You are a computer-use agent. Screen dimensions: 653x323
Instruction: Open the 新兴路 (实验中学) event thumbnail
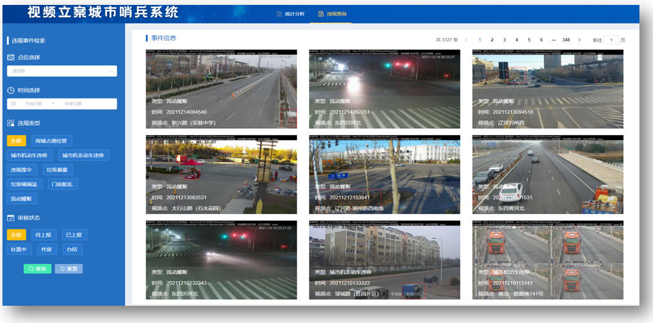click(221, 89)
